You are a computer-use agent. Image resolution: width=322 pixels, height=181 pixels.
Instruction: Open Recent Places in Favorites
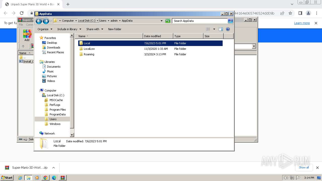pos(56,52)
